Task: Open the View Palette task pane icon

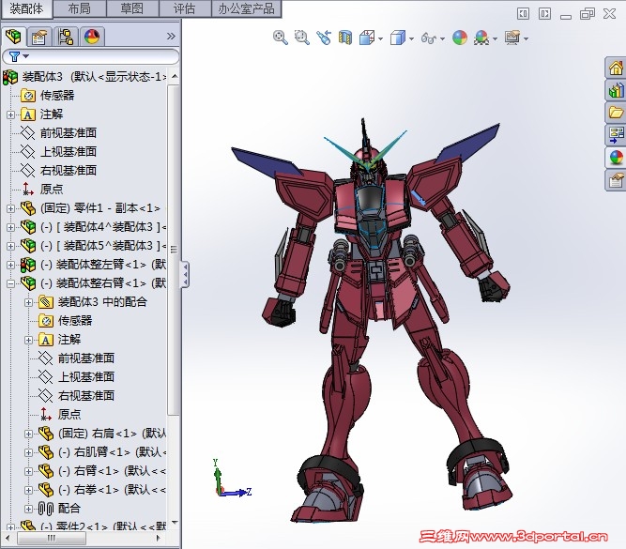Action: pos(616,135)
